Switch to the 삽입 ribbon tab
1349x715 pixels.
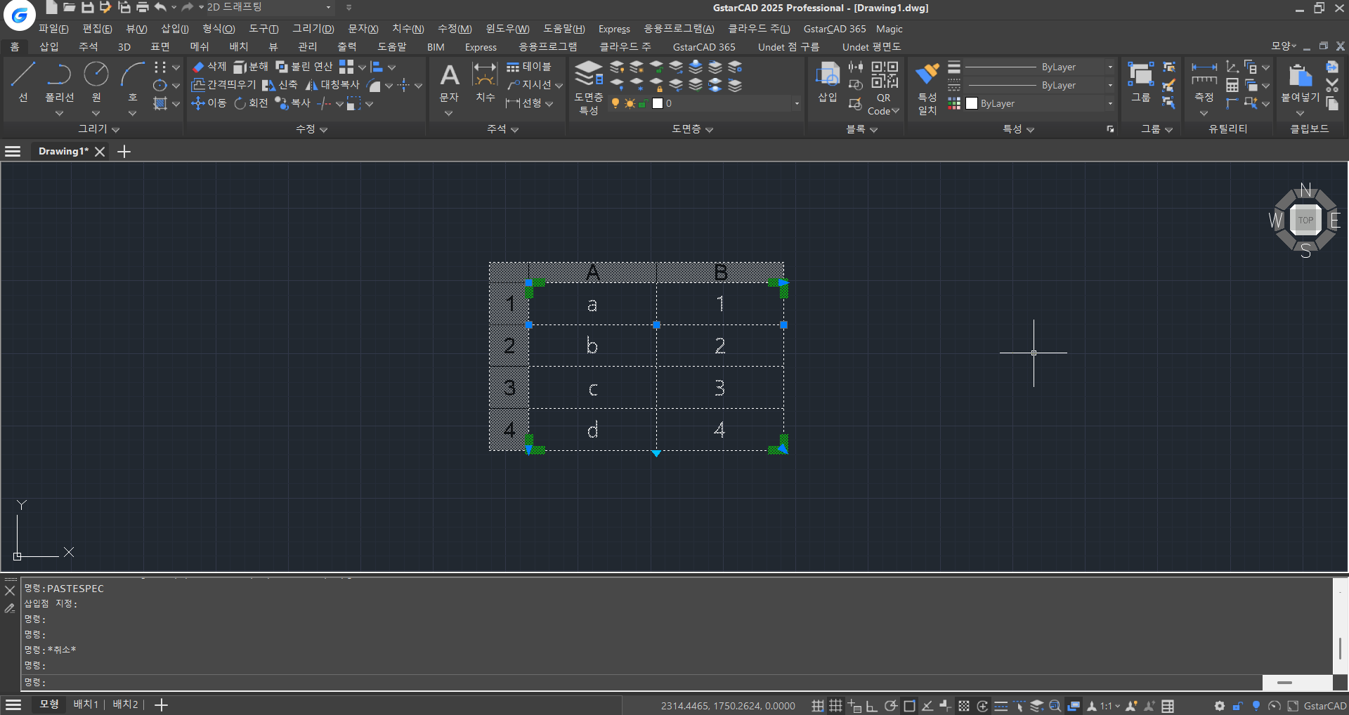[49, 47]
